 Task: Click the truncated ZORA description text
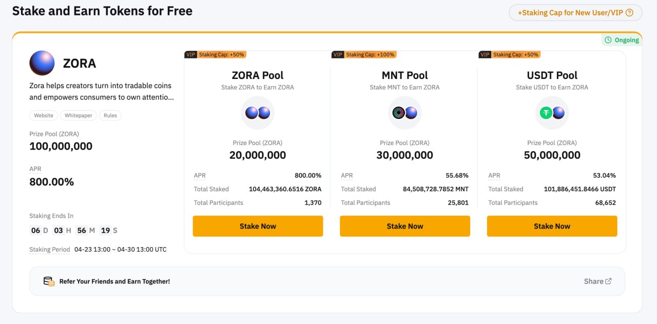[x=101, y=91]
